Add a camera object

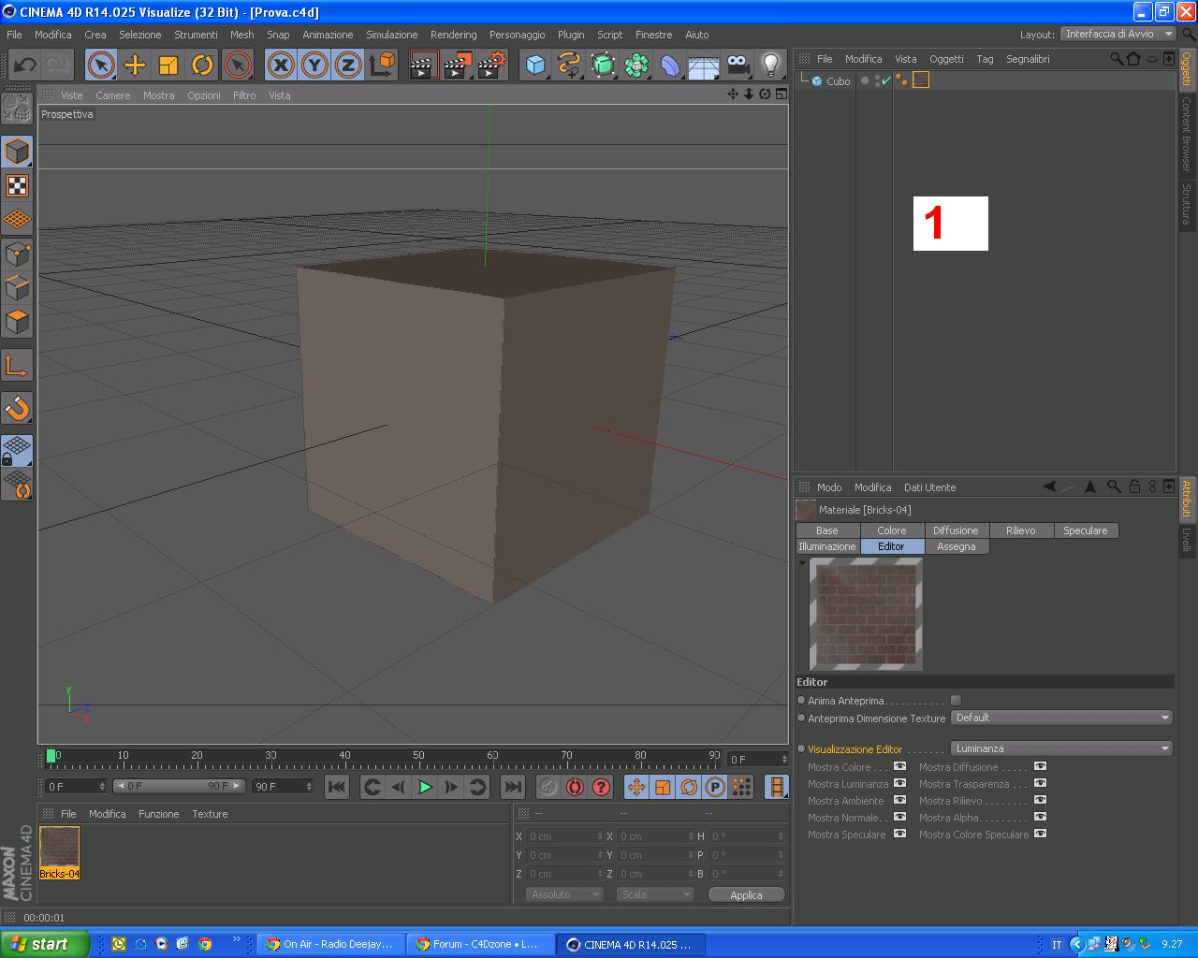click(x=738, y=65)
